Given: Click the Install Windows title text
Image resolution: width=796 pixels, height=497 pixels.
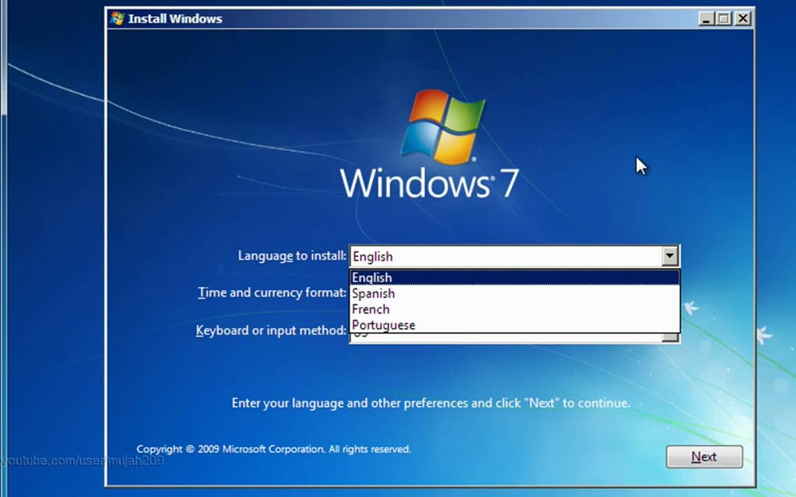Looking at the screenshot, I should [x=175, y=19].
